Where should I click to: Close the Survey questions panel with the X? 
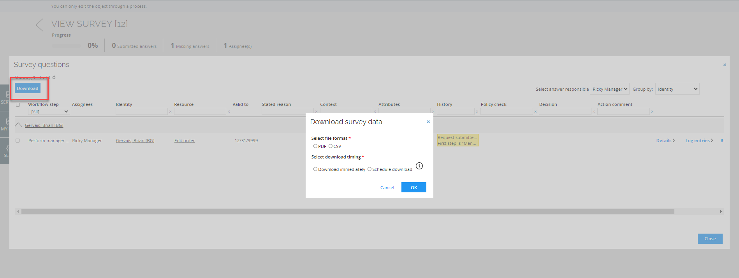tap(725, 65)
